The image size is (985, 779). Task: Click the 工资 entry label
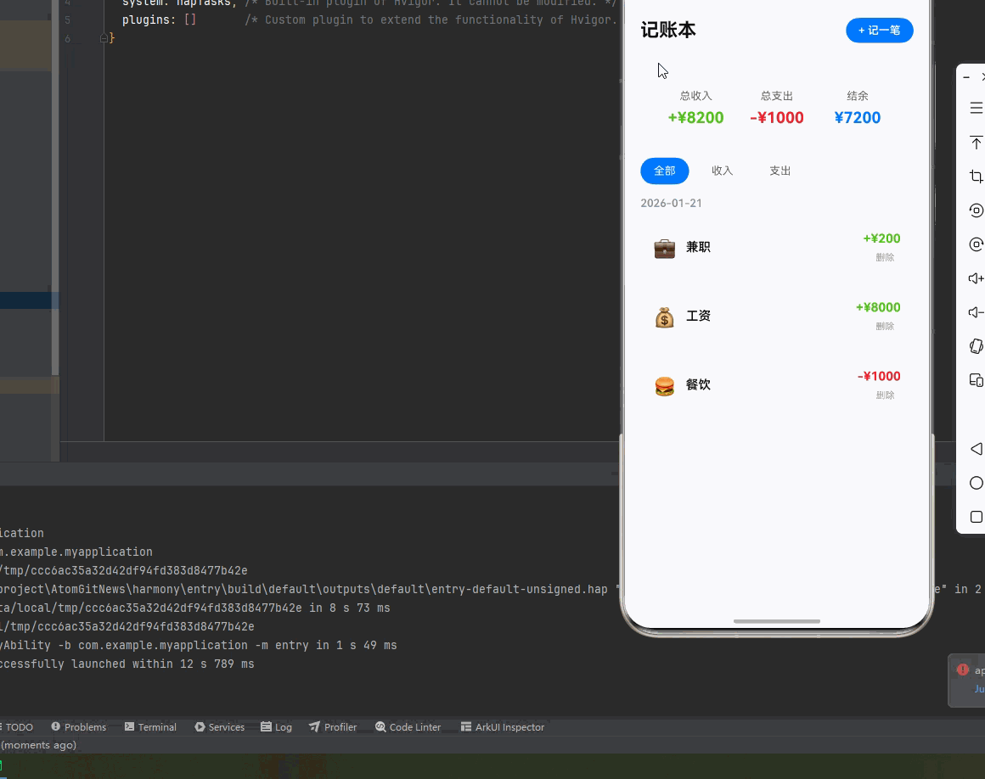(698, 316)
